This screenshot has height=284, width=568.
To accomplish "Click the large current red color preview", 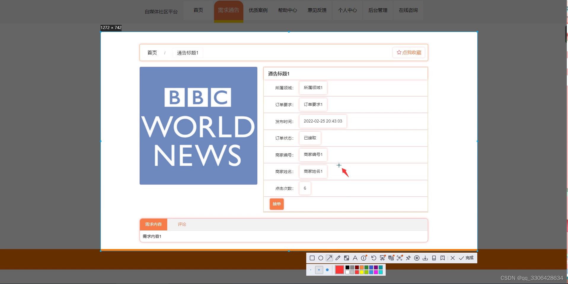I will tap(339, 270).
